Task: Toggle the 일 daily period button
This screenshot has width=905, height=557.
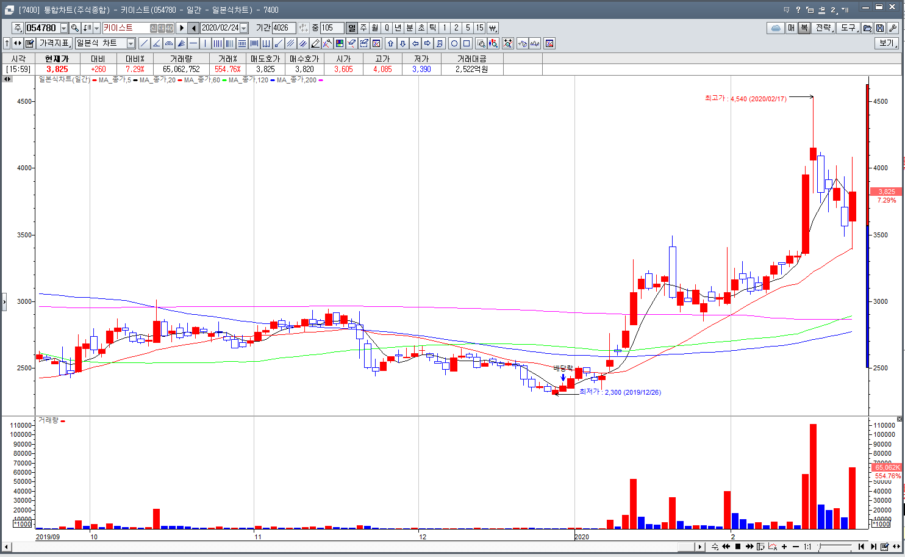Action: (x=352, y=28)
